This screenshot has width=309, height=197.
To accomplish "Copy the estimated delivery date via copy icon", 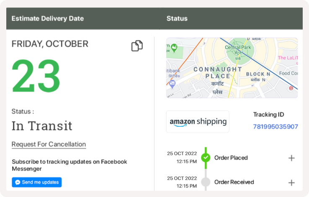I will click(137, 46).
